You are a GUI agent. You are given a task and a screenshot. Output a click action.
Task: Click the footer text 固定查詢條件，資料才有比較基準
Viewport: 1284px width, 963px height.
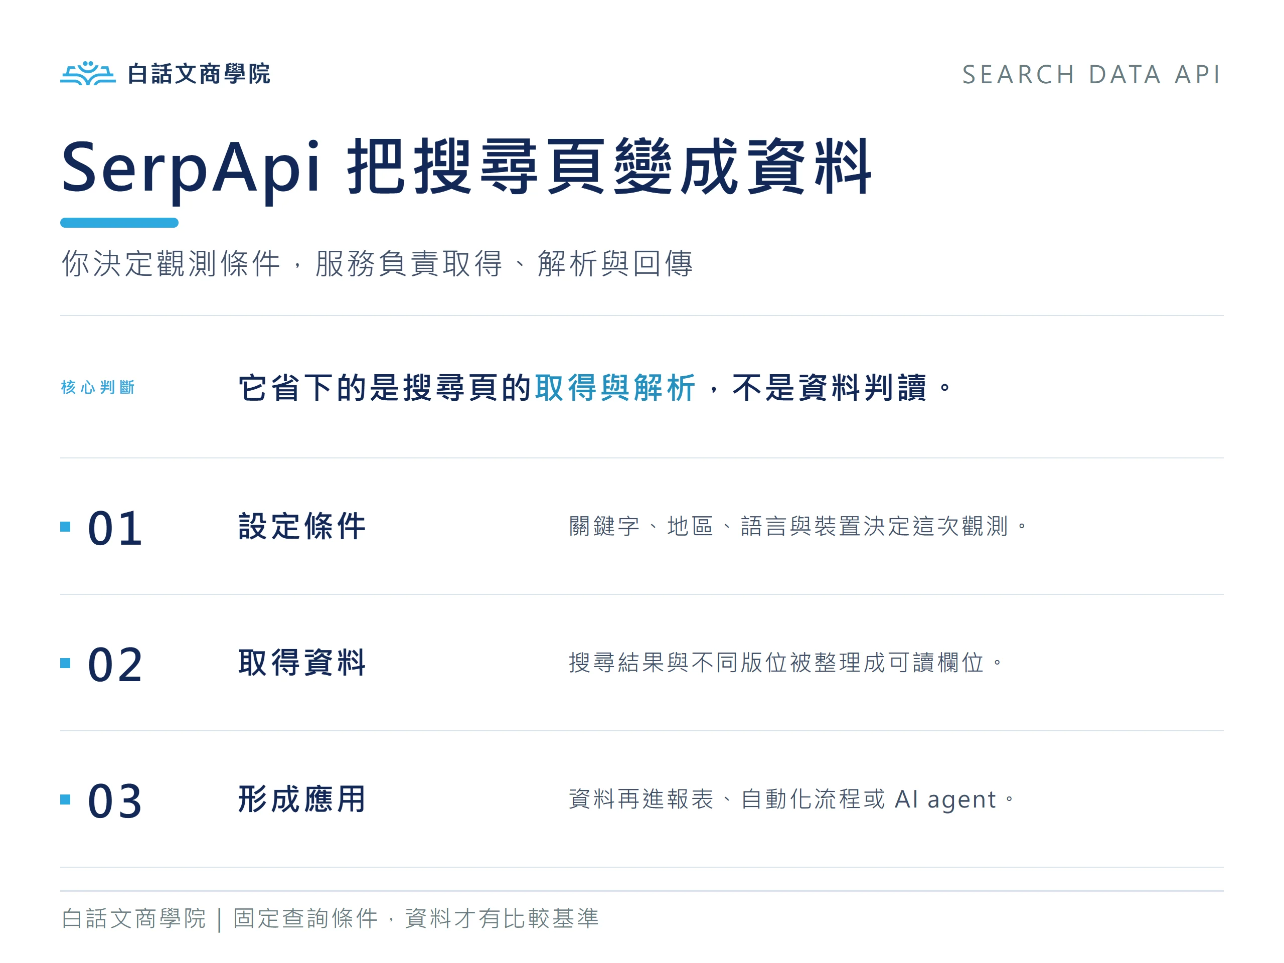tap(416, 918)
